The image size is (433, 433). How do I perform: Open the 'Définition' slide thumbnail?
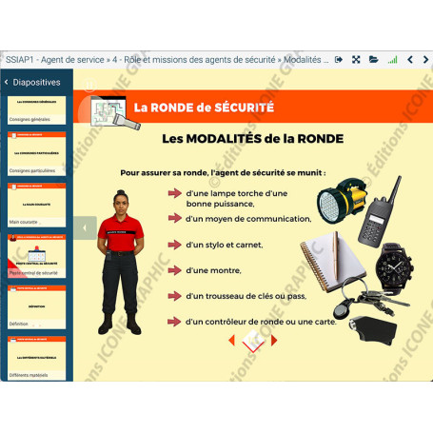(x=37, y=307)
